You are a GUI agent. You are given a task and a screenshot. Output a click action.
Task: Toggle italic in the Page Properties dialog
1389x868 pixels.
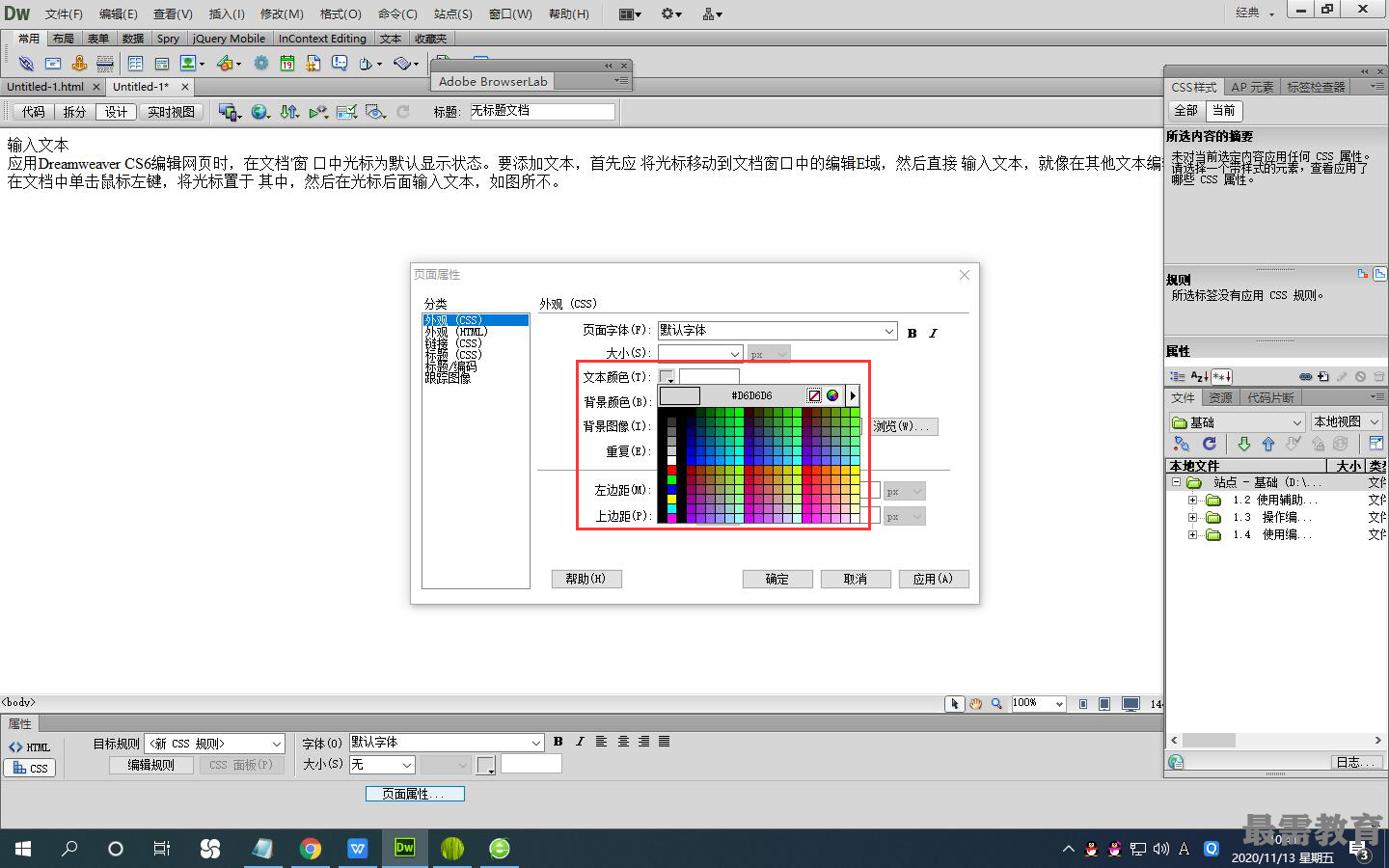[x=933, y=333]
